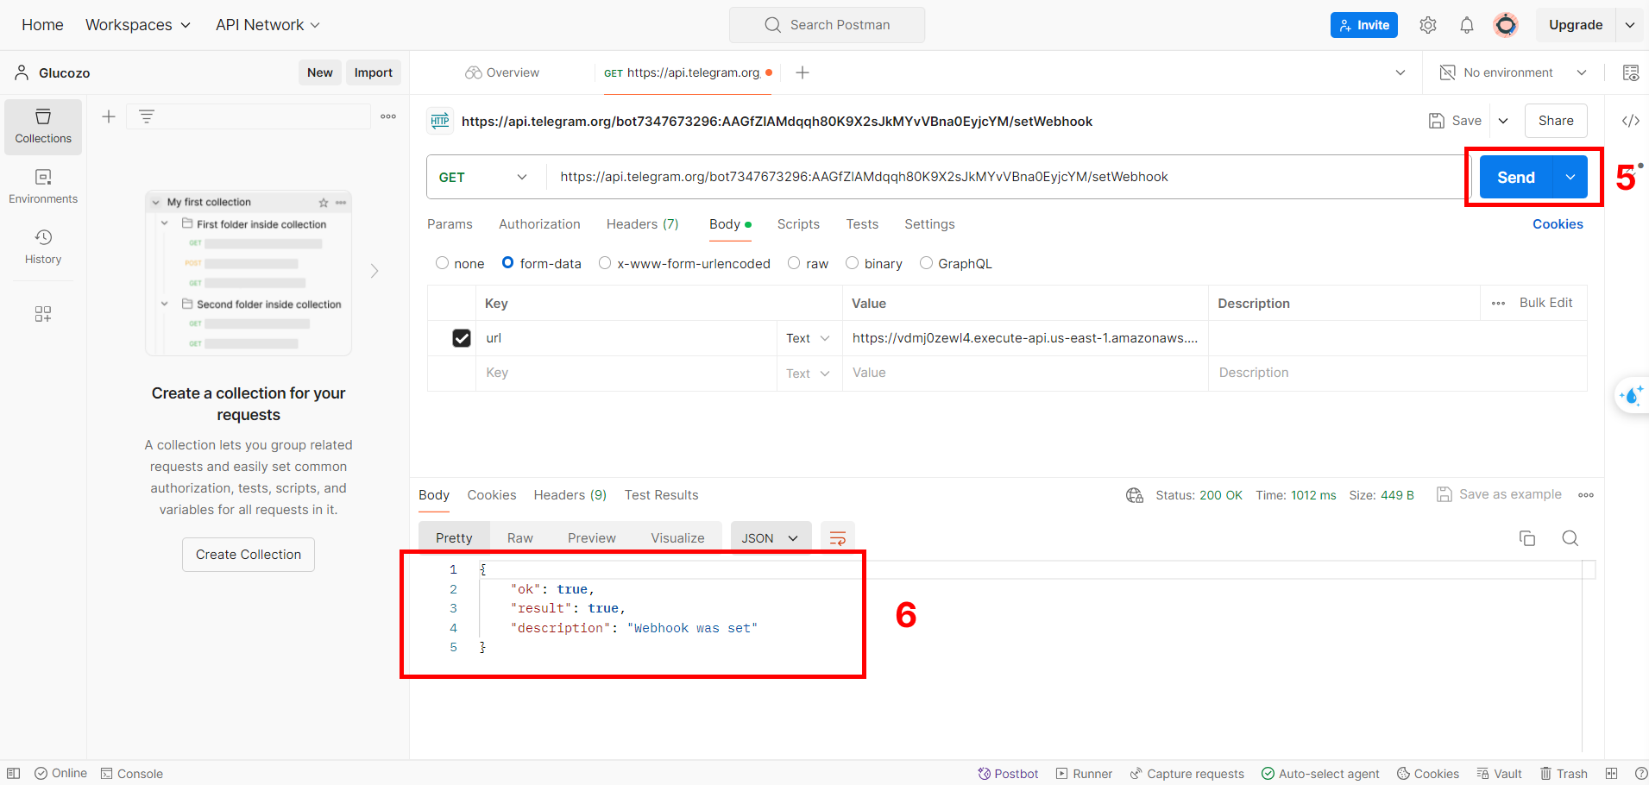
Task: Switch to the Scripts tab
Action: (798, 224)
